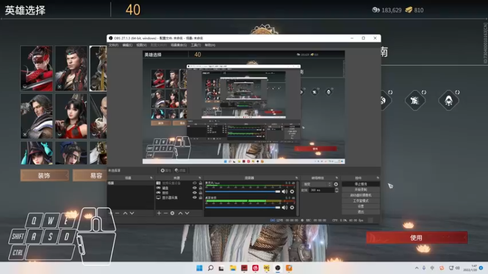Screen dimensions: 488x274
Task: Open source properties gear in Sources toolbar
Action: [173, 213]
